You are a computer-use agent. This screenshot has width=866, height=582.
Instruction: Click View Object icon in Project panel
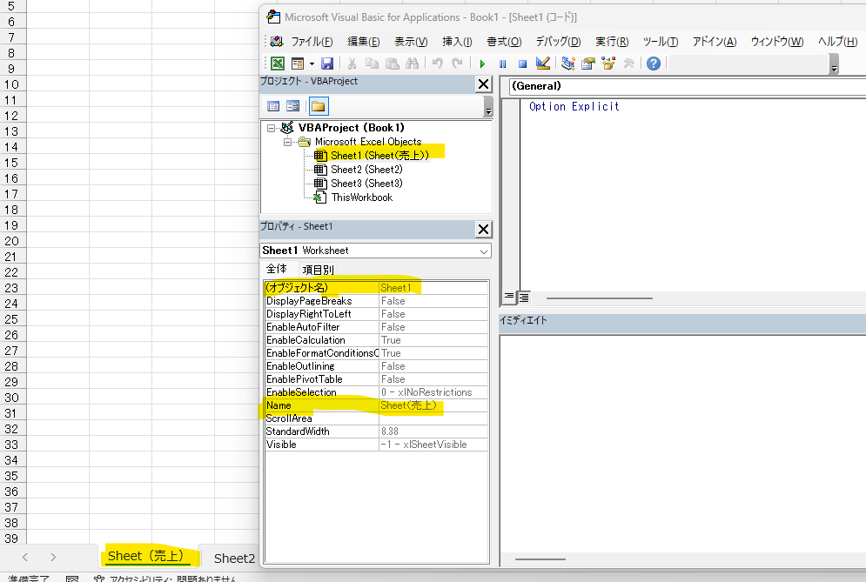(x=292, y=106)
